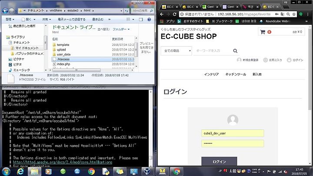Click 書き込む toolbar button

point(98,20)
